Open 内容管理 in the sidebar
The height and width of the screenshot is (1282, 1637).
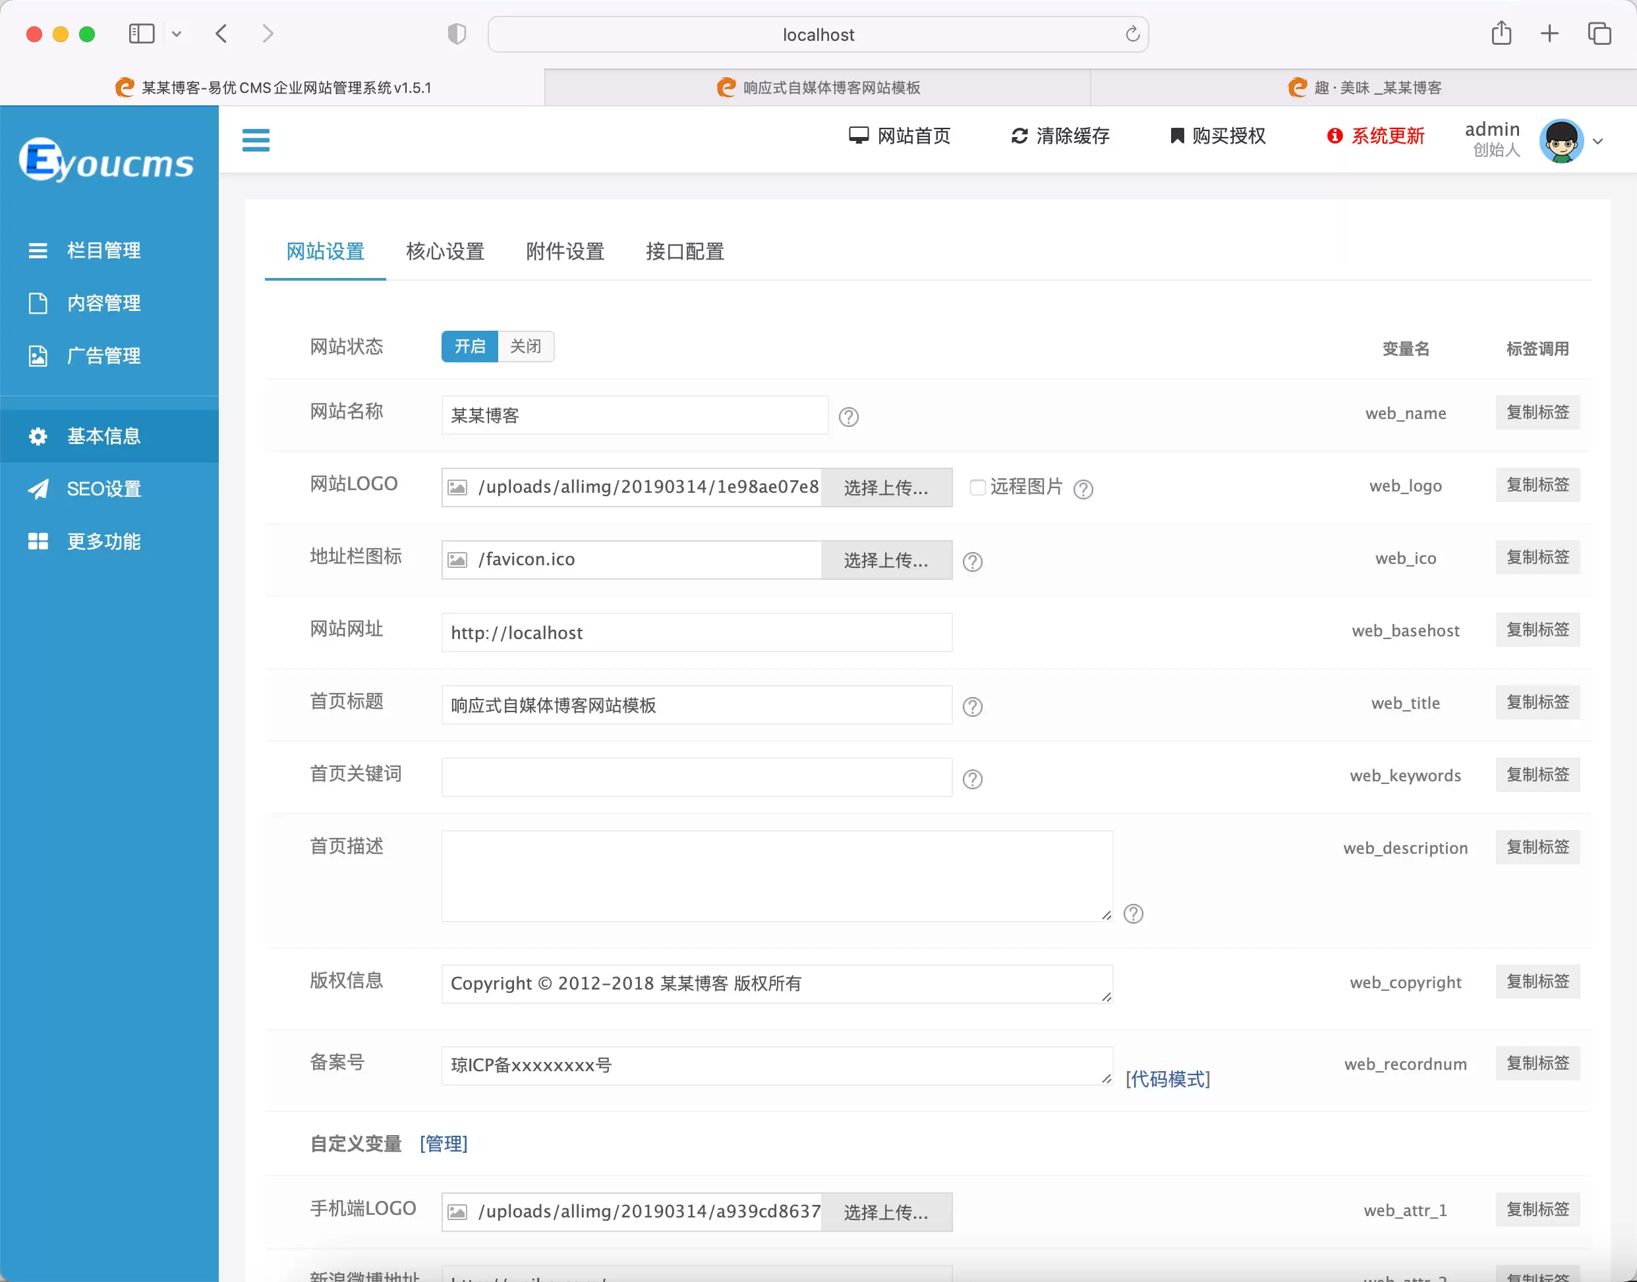109,302
